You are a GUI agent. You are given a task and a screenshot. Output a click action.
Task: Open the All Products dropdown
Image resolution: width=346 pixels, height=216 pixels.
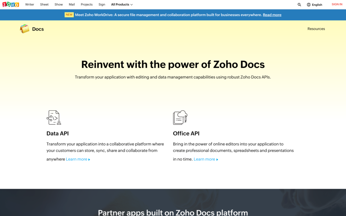(x=120, y=4)
